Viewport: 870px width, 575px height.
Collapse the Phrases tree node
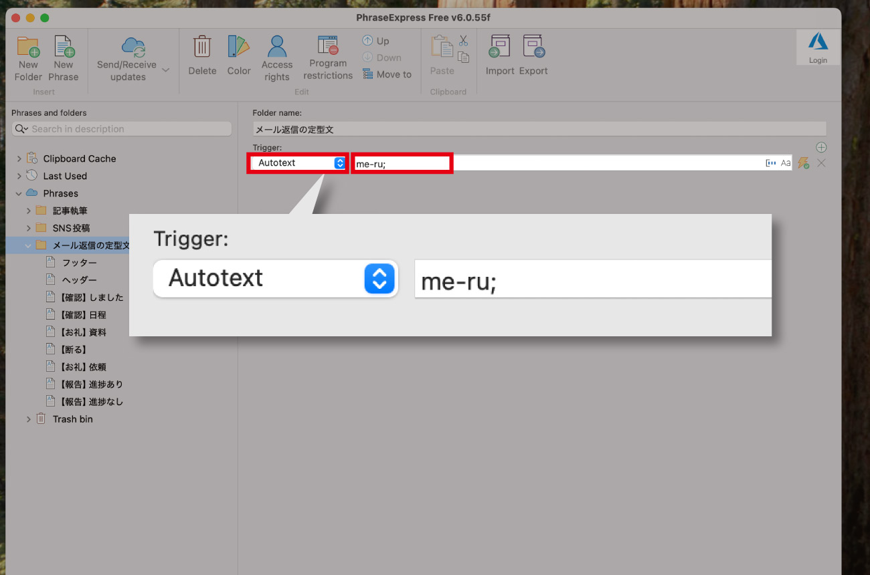[19, 193]
